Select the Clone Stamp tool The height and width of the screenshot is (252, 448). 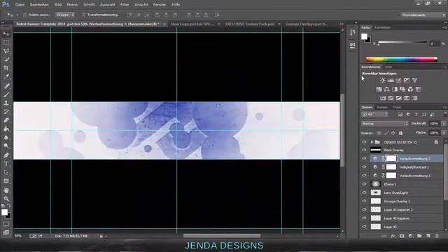click(x=6, y=103)
